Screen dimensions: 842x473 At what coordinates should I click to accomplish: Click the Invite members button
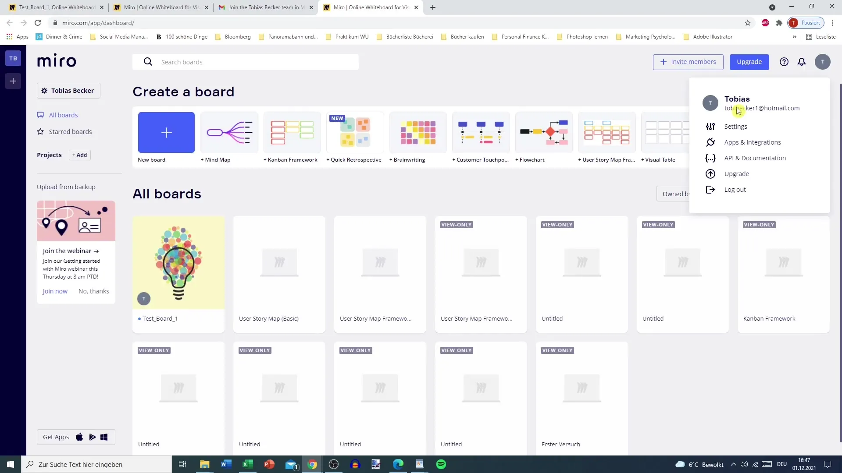tap(688, 62)
